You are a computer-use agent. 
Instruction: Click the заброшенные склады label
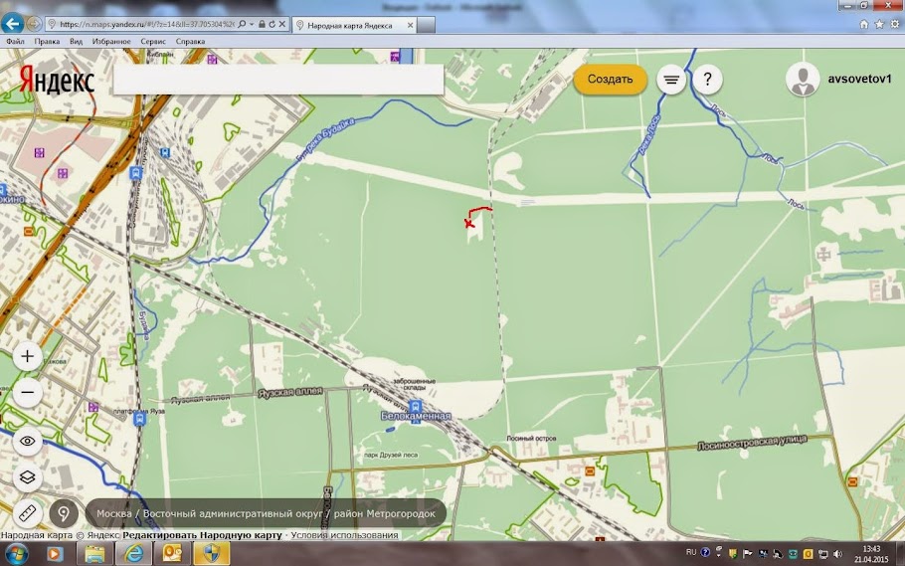click(x=414, y=385)
